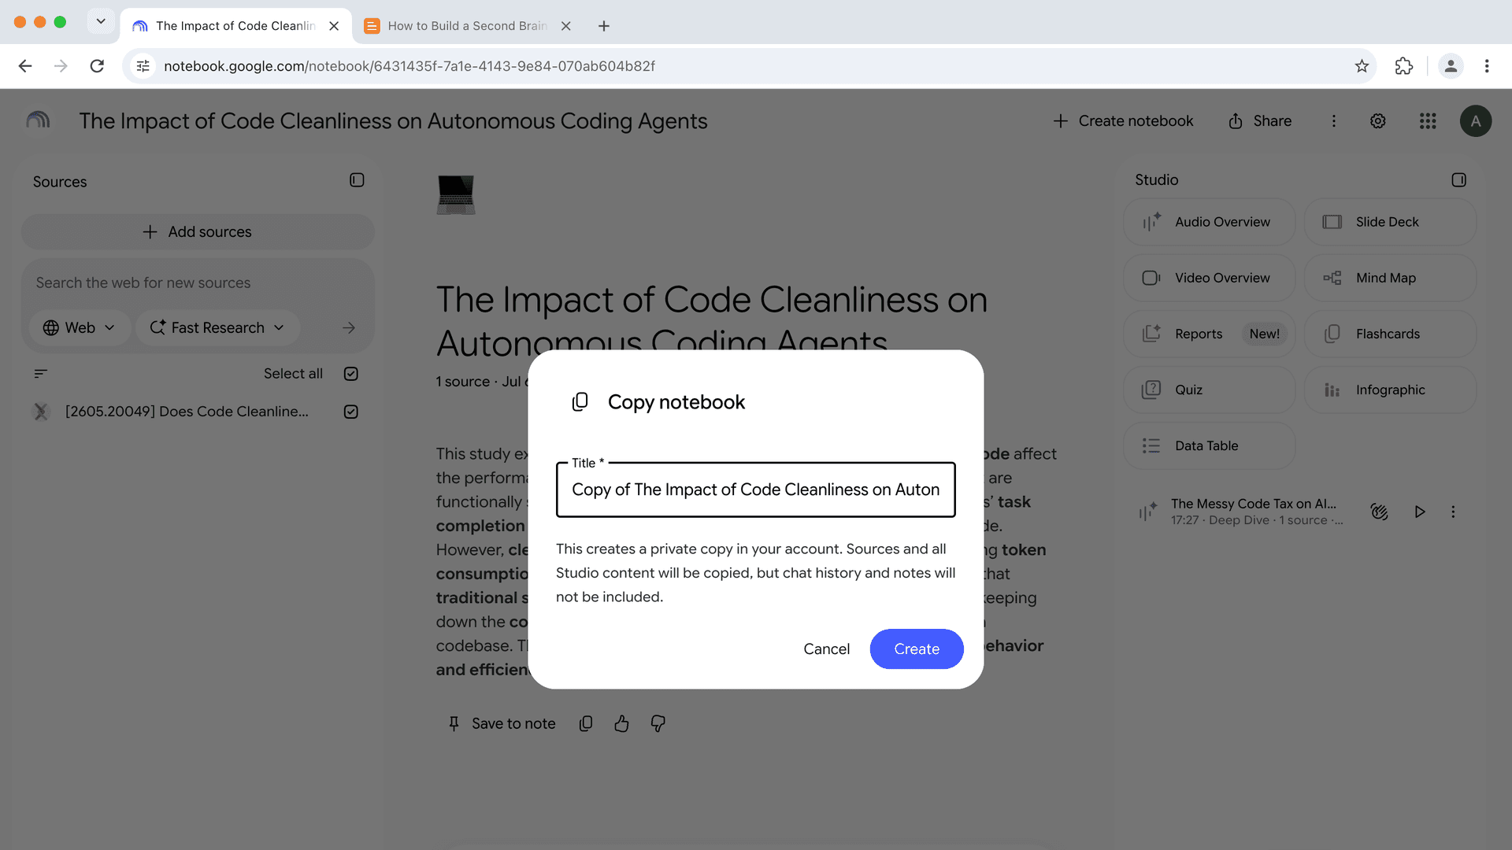Image resolution: width=1512 pixels, height=850 pixels.
Task: Click the thumbs up icon on summary
Action: pyautogui.click(x=621, y=723)
